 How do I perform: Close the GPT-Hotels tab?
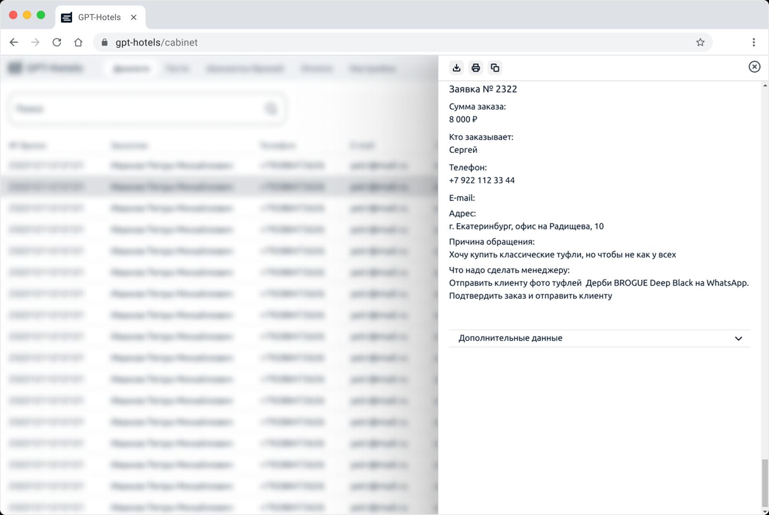(134, 17)
